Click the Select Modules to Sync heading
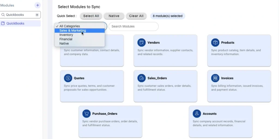This screenshot has height=139, width=279. (x=79, y=7)
